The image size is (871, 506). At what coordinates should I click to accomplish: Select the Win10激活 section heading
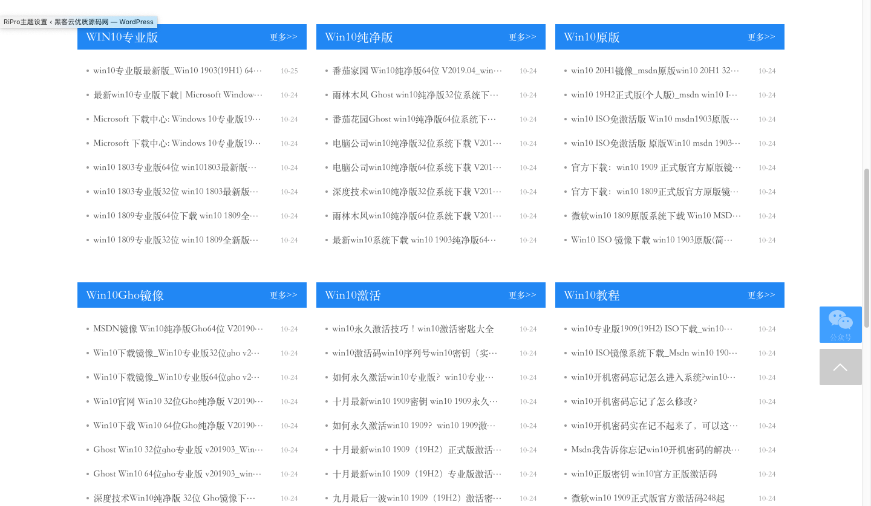pyautogui.click(x=353, y=295)
